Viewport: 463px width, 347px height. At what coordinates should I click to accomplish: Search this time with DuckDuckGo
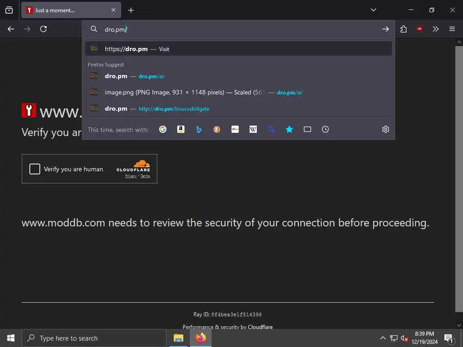click(217, 129)
